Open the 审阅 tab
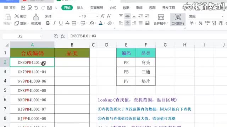Screen dimensions: 227x127 tap(139, 8)
